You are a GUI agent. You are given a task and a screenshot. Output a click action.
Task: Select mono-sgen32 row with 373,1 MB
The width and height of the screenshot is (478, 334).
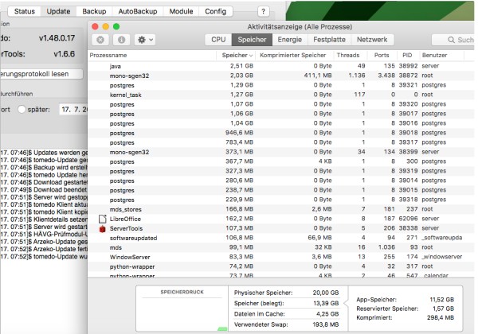click(x=281, y=152)
